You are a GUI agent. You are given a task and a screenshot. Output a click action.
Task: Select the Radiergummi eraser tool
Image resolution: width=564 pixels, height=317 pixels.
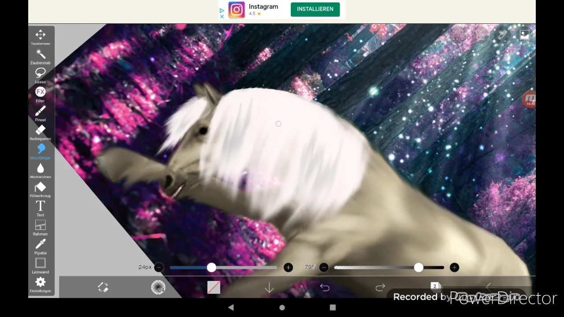click(x=41, y=132)
